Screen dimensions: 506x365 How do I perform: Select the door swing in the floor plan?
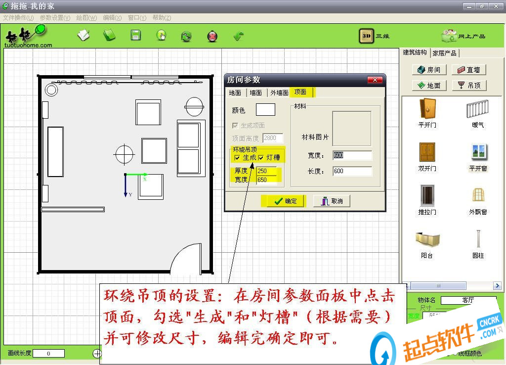[186, 259]
